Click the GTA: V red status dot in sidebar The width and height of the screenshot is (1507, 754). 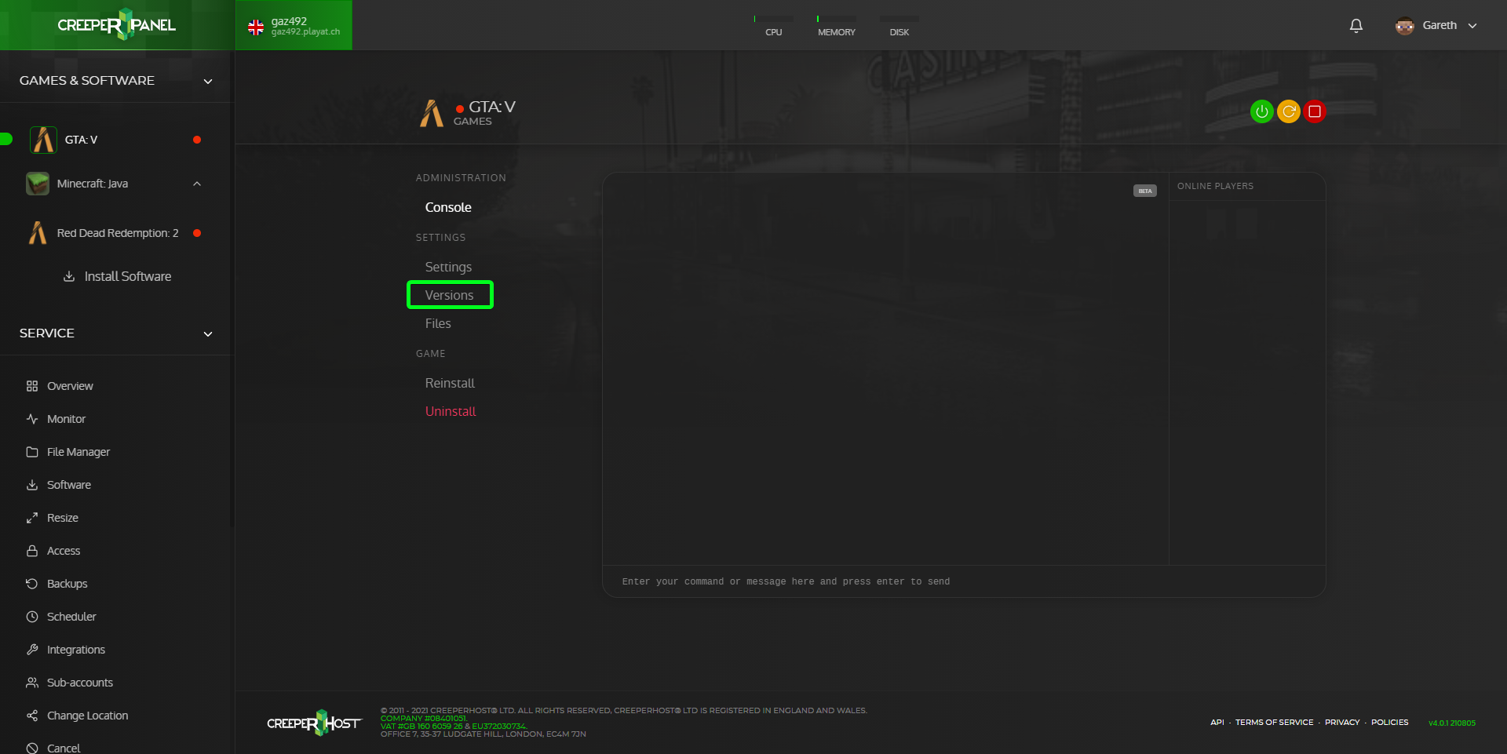coord(197,140)
